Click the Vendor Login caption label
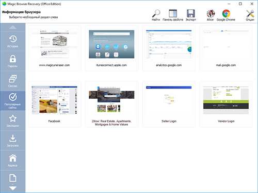This screenshot has height=193, width=258. click(x=226, y=121)
